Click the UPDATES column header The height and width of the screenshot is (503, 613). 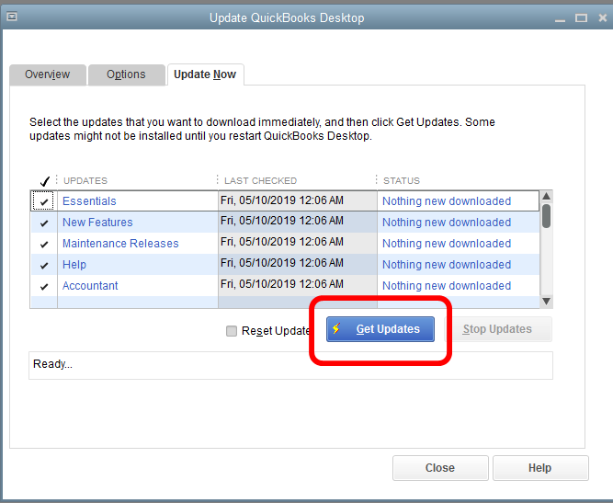coord(85,181)
